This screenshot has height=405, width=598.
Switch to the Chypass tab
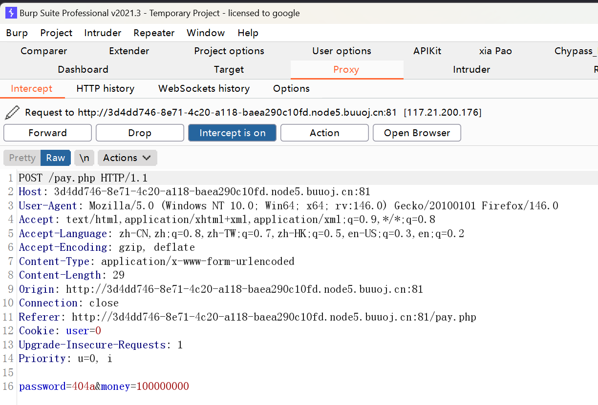(x=576, y=51)
